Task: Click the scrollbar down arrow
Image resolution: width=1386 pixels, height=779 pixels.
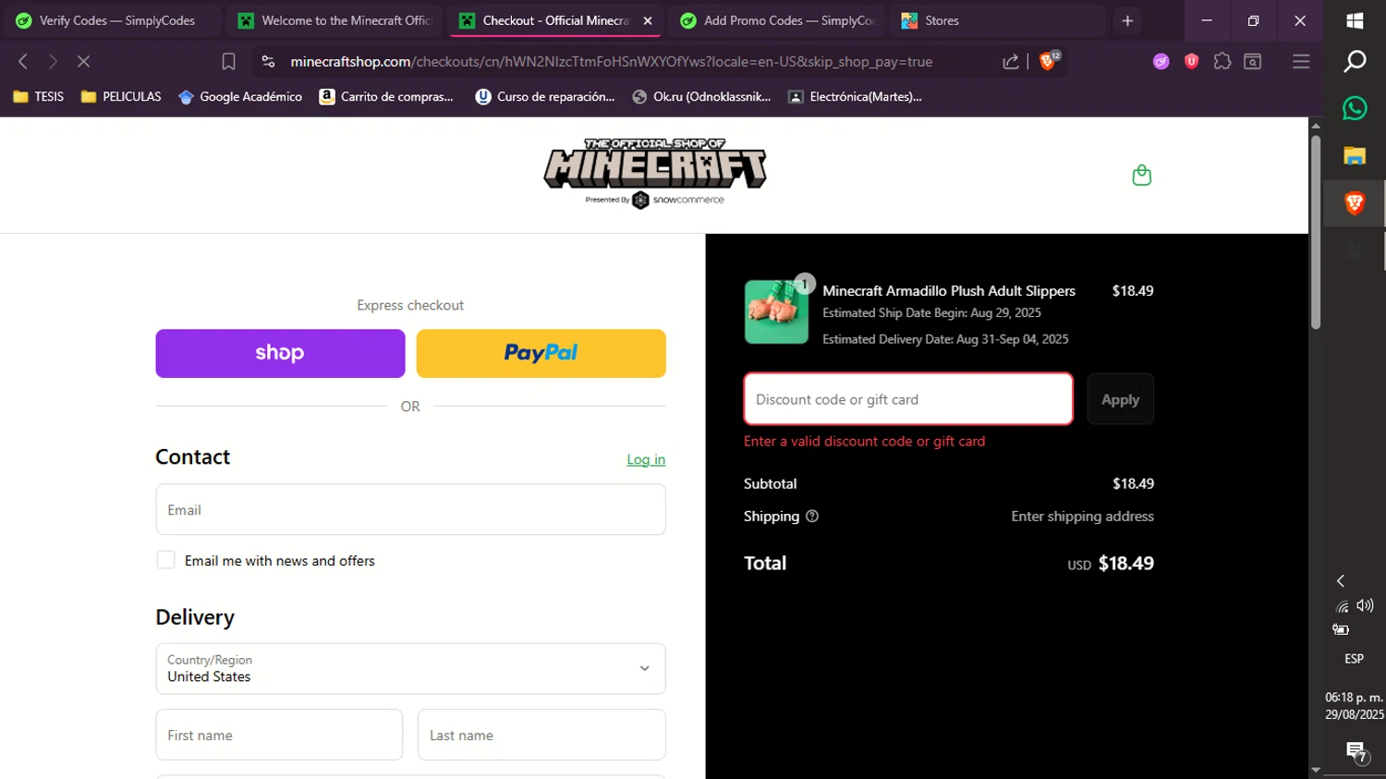Action: [x=1316, y=770]
